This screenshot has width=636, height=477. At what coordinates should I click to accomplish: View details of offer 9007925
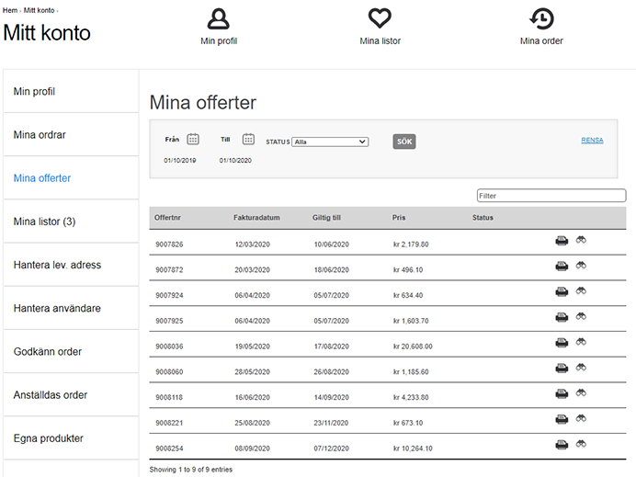point(581,316)
